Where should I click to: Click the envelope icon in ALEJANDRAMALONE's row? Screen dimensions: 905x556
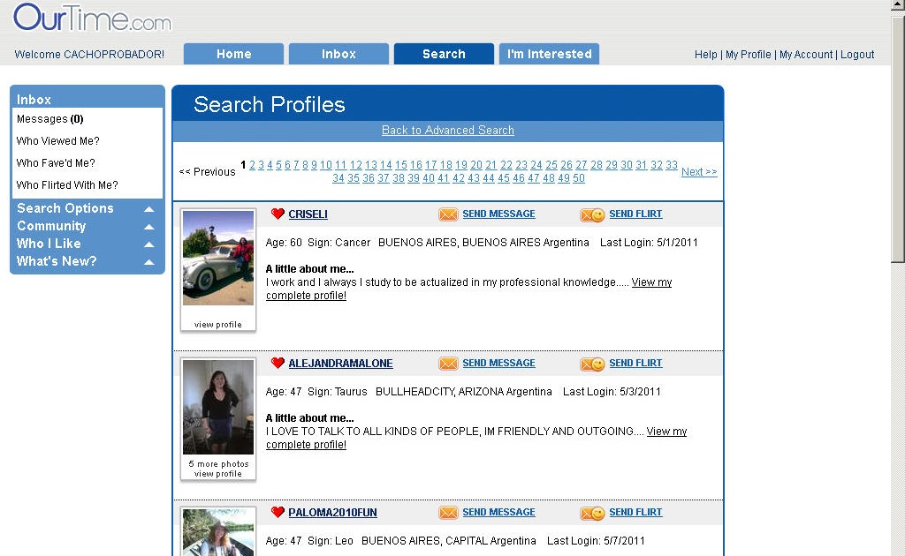pyautogui.click(x=448, y=364)
